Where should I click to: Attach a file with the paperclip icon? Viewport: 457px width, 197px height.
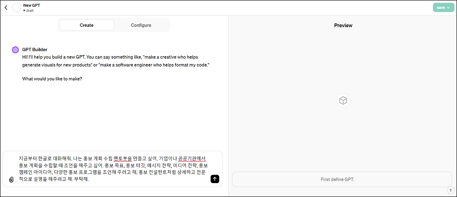pyautogui.click(x=11, y=179)
